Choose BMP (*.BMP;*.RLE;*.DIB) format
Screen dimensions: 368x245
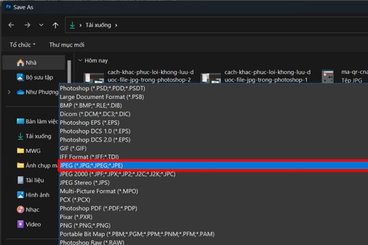click(213, 105)
